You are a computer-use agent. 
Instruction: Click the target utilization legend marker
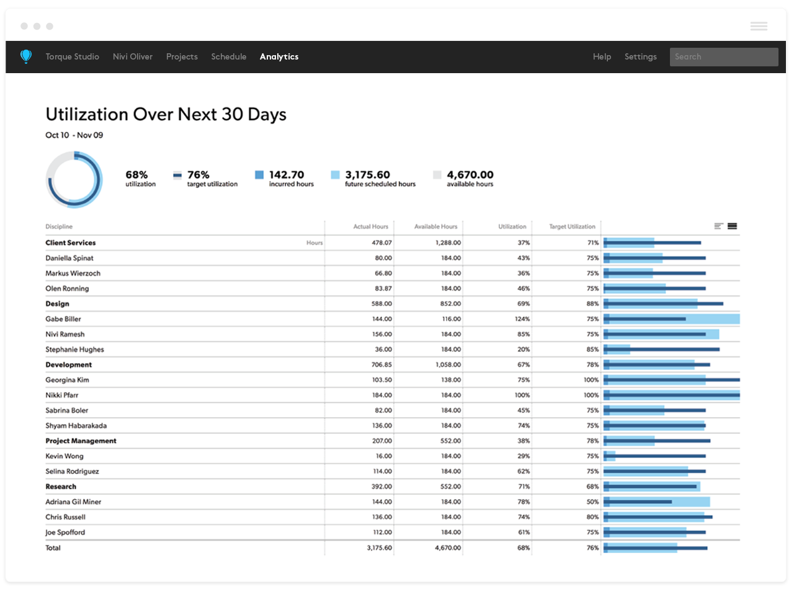(179, 174)
